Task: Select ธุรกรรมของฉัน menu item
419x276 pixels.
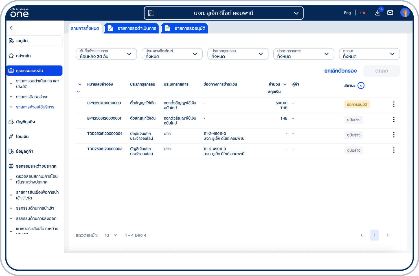Action: click(x=34, y=71)
